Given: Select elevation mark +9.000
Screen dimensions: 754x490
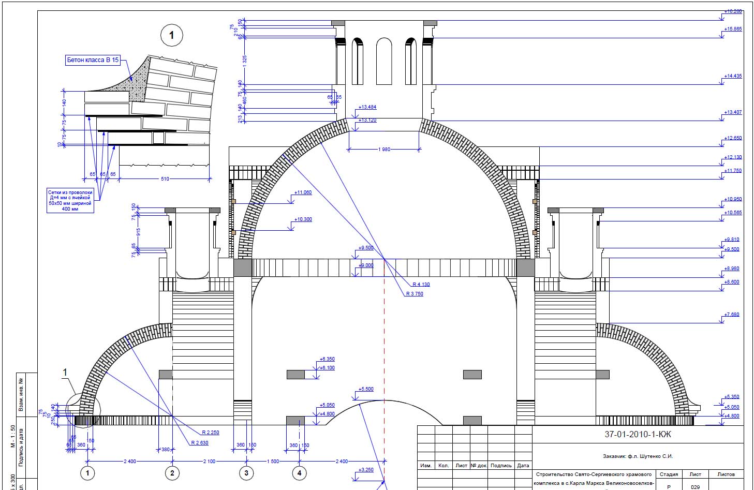Looking at the screenshot, I should 366,265.
